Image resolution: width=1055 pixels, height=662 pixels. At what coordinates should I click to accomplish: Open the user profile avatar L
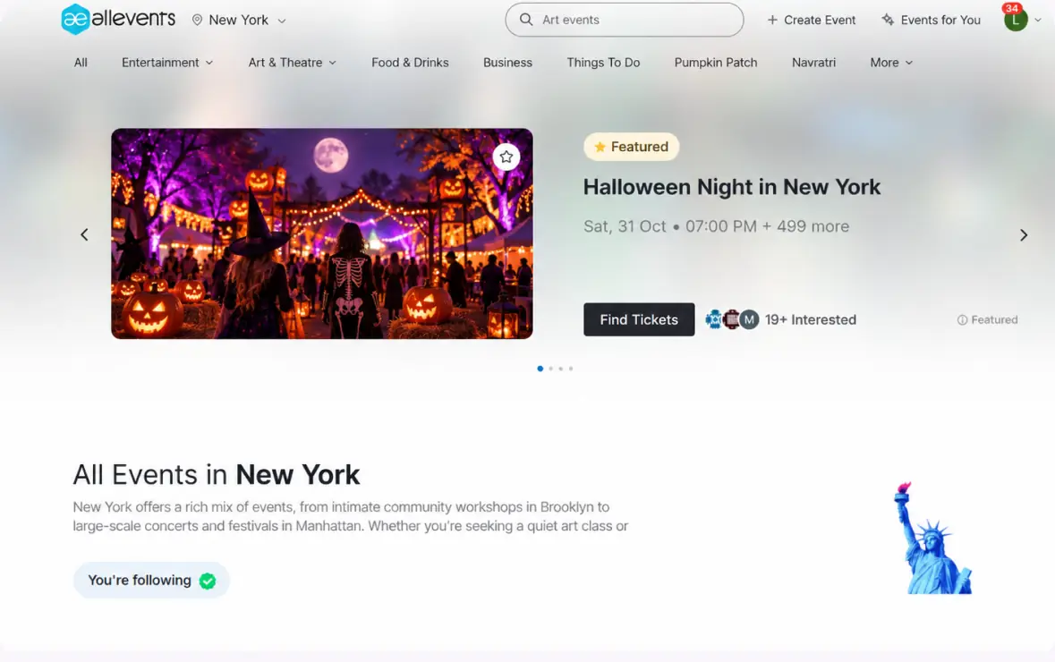(x=1016, y=21)
